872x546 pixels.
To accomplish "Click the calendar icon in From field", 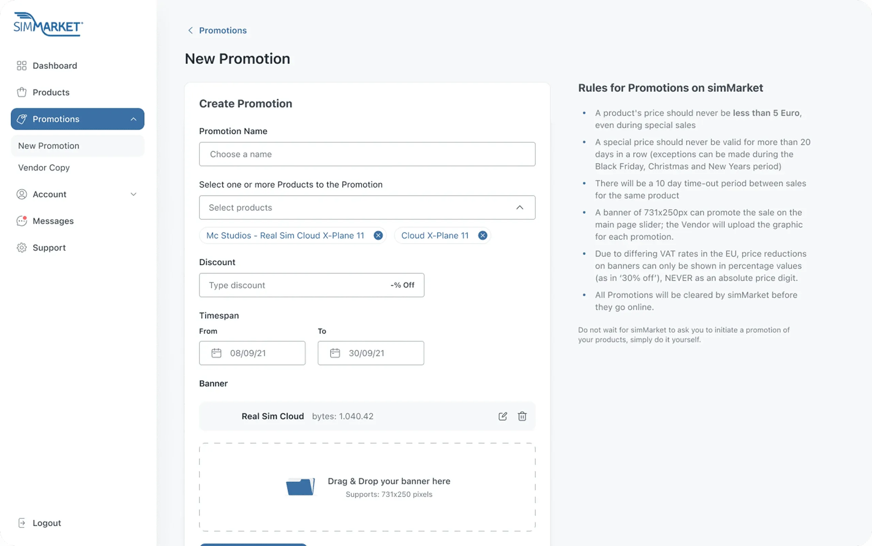I will (x=216, y=353).
